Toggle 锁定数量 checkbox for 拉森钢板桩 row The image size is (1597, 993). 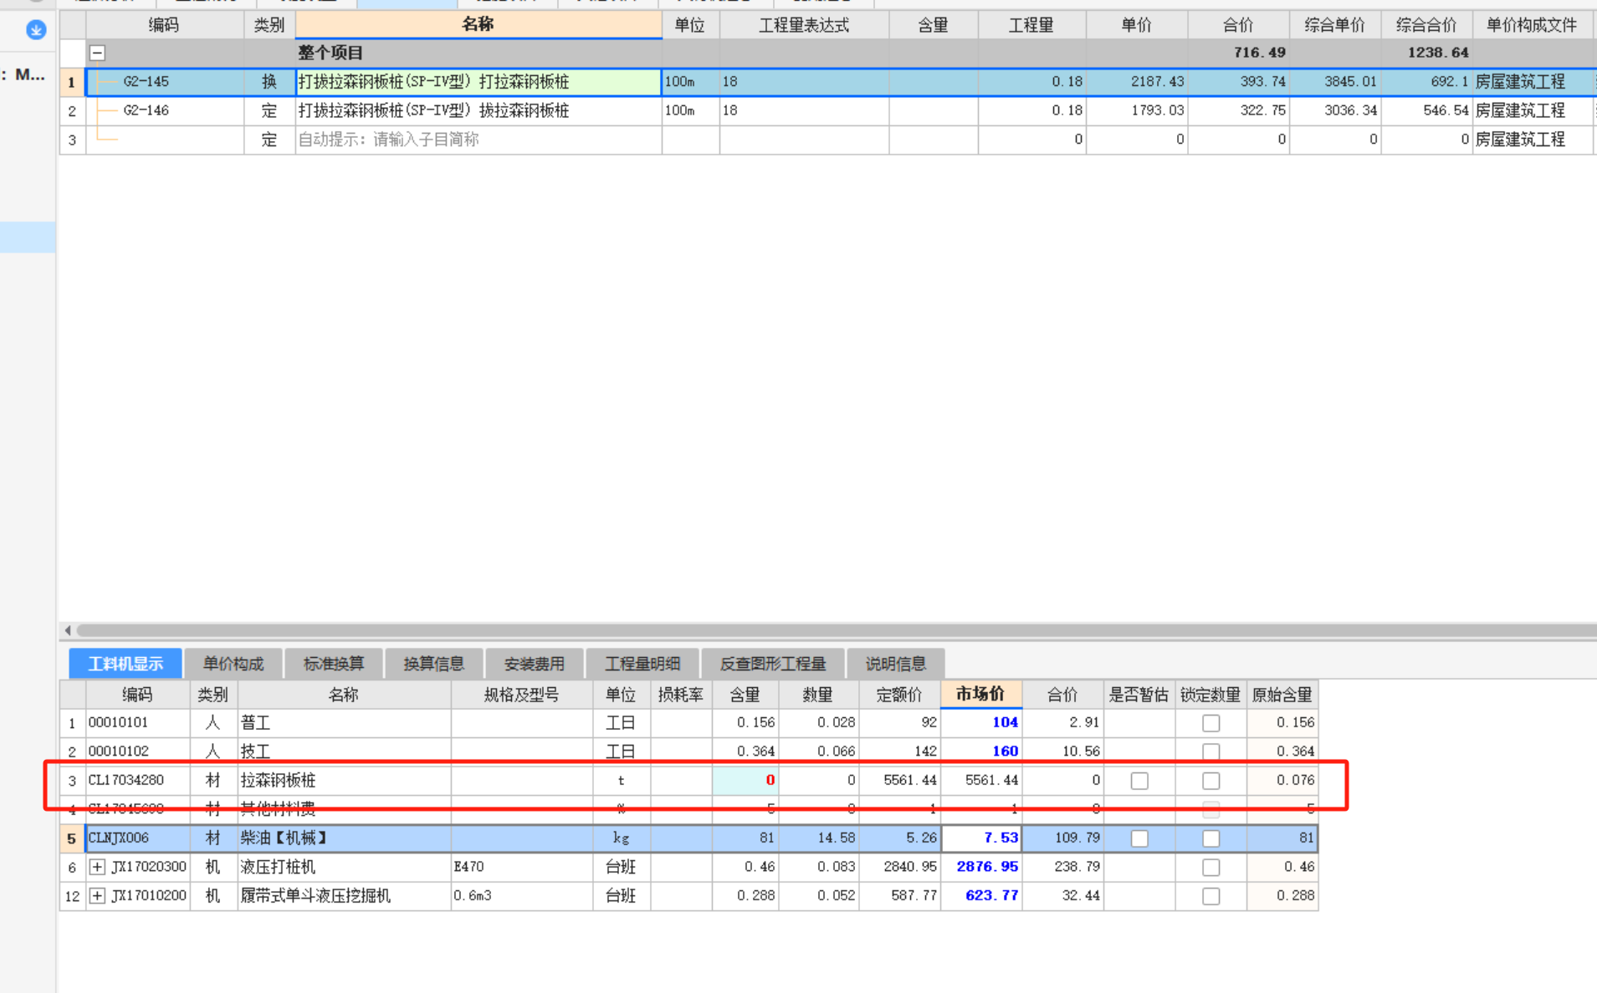point(1211,781)
